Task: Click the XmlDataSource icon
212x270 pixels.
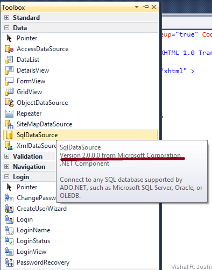Action: [x=9, y=146]
